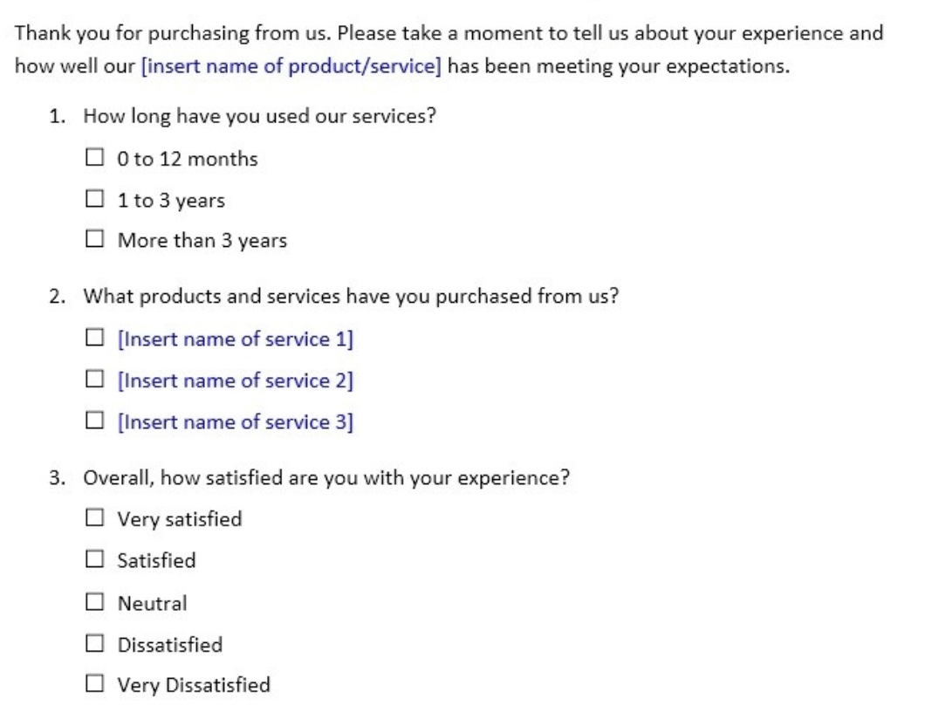
Task: Select the 'More than 3 years' checkbox
Action: (93, 240)
